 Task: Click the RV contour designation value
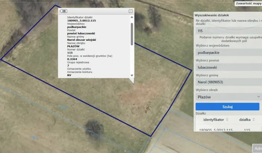69,75
